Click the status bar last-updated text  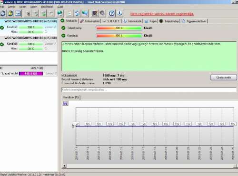[33, 175]
